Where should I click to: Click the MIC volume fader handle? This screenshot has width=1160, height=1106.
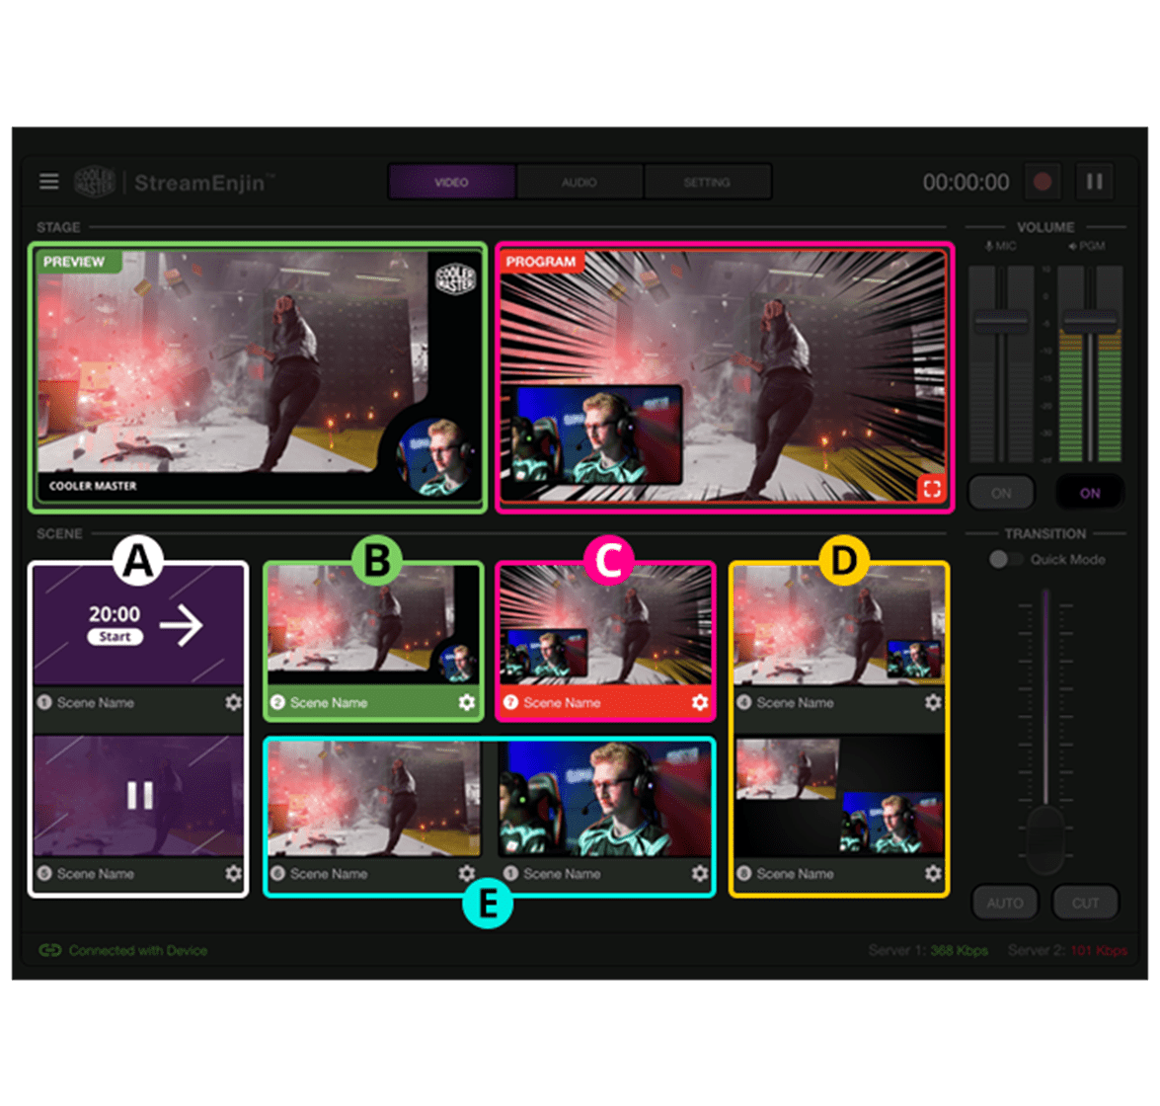tap(1001, 321)
